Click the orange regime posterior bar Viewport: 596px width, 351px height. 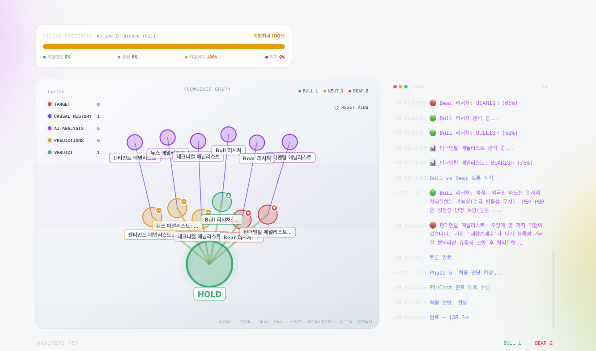click(x=164, y=46)
